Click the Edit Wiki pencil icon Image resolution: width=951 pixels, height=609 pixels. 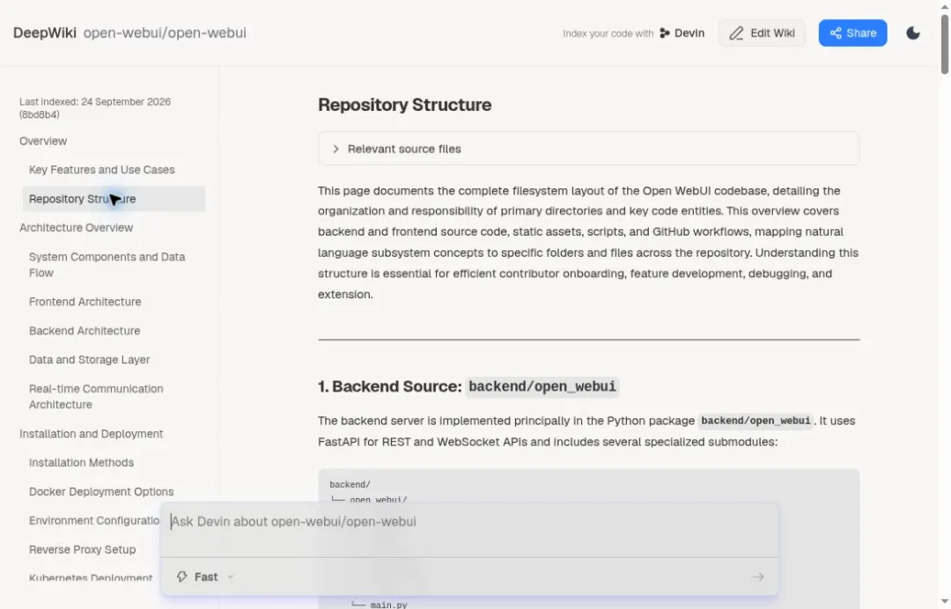pos(735,33)
